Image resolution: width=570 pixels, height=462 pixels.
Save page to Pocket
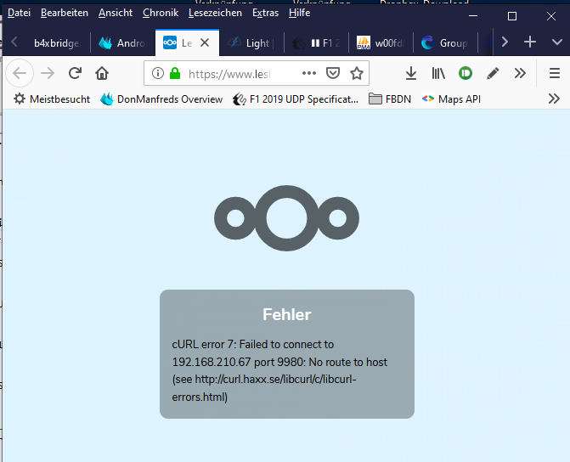coord(334,73)
